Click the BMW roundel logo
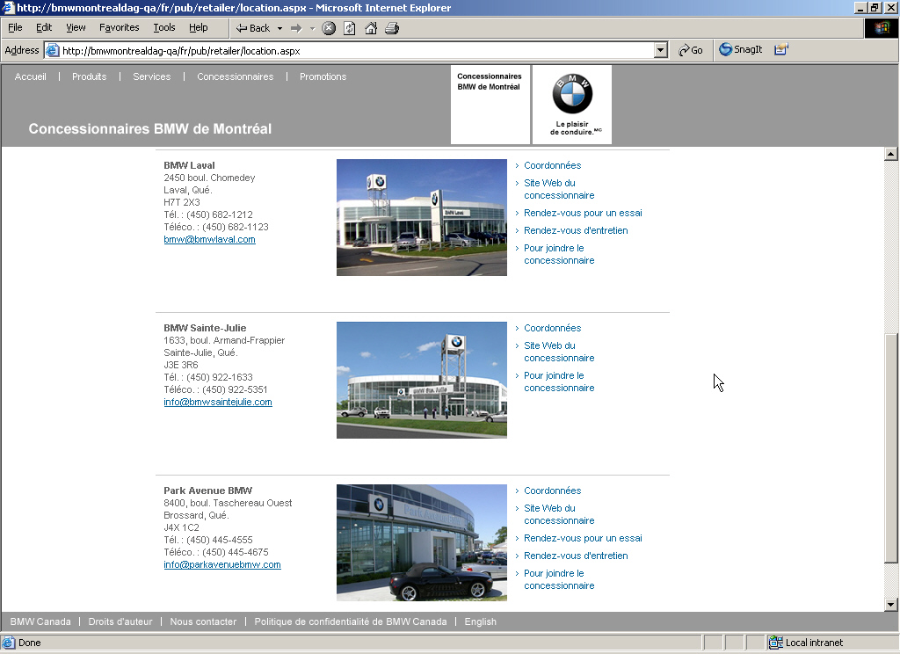The width and height of the screenshot is (900, 654). click(x=572, y=93)
